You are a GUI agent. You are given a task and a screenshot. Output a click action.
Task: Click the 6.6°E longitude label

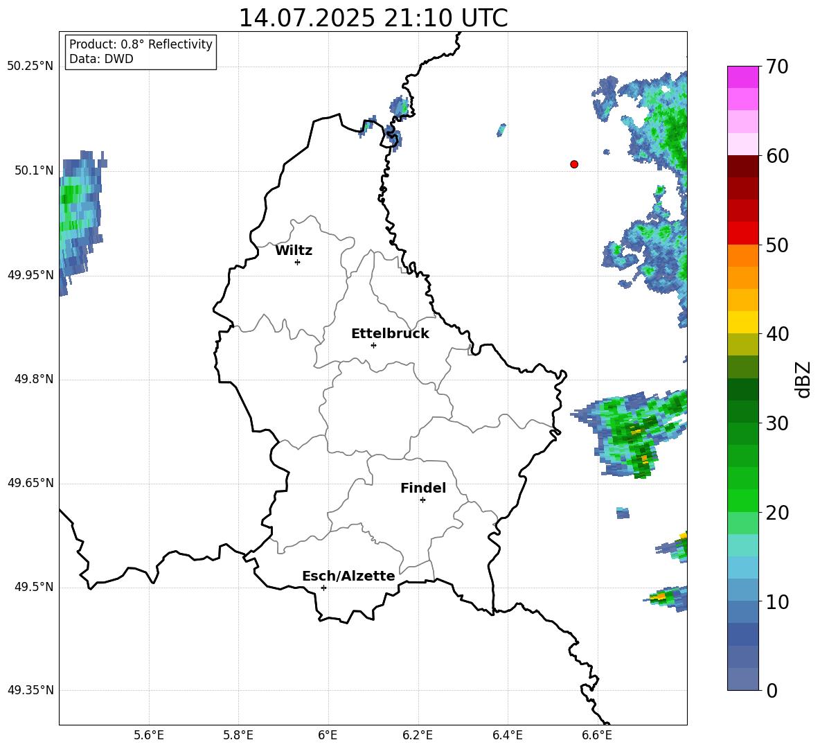pos(597,735)
